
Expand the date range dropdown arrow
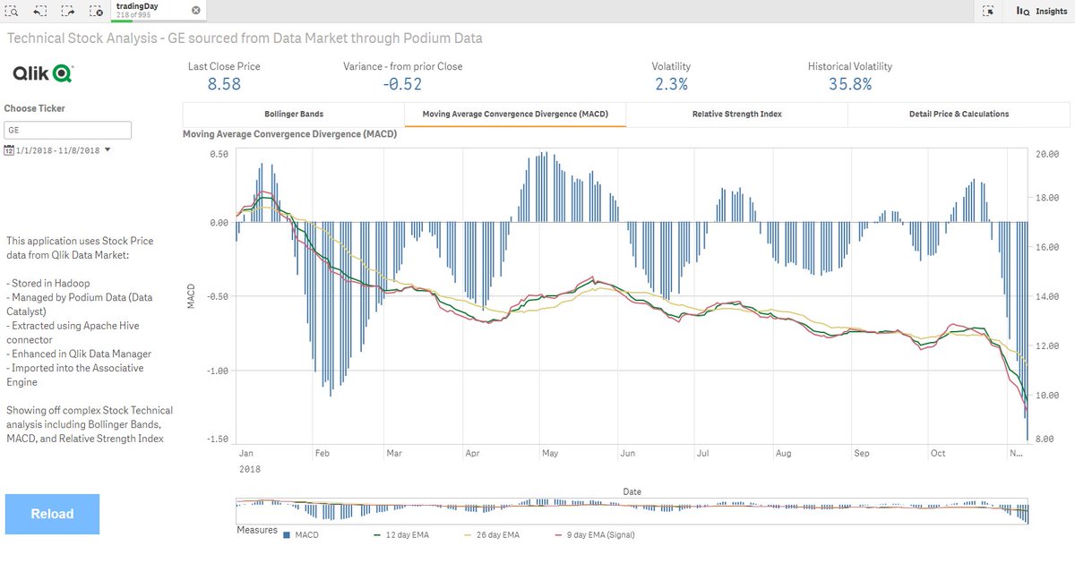pos(107,150)
